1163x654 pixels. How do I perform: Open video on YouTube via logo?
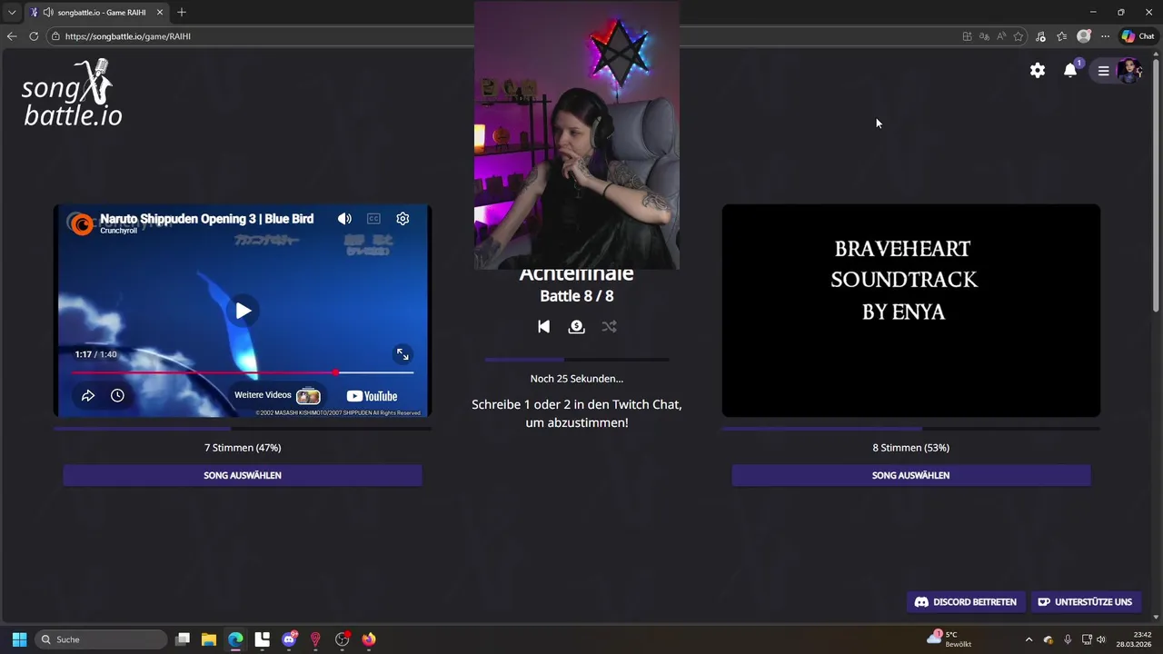372,396
